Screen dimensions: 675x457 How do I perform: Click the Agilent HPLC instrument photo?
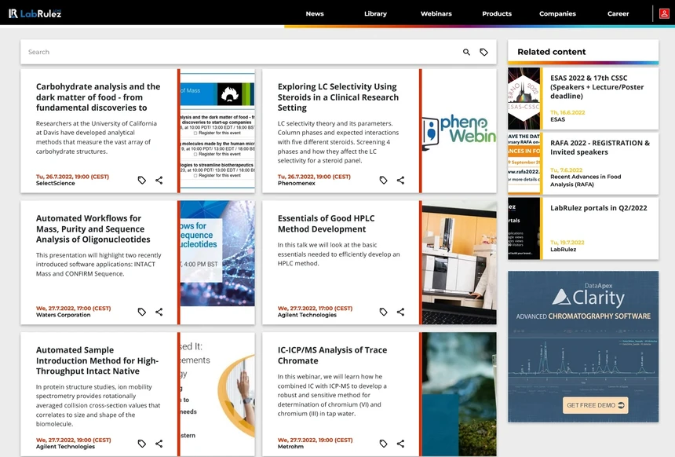click(459, 262)
